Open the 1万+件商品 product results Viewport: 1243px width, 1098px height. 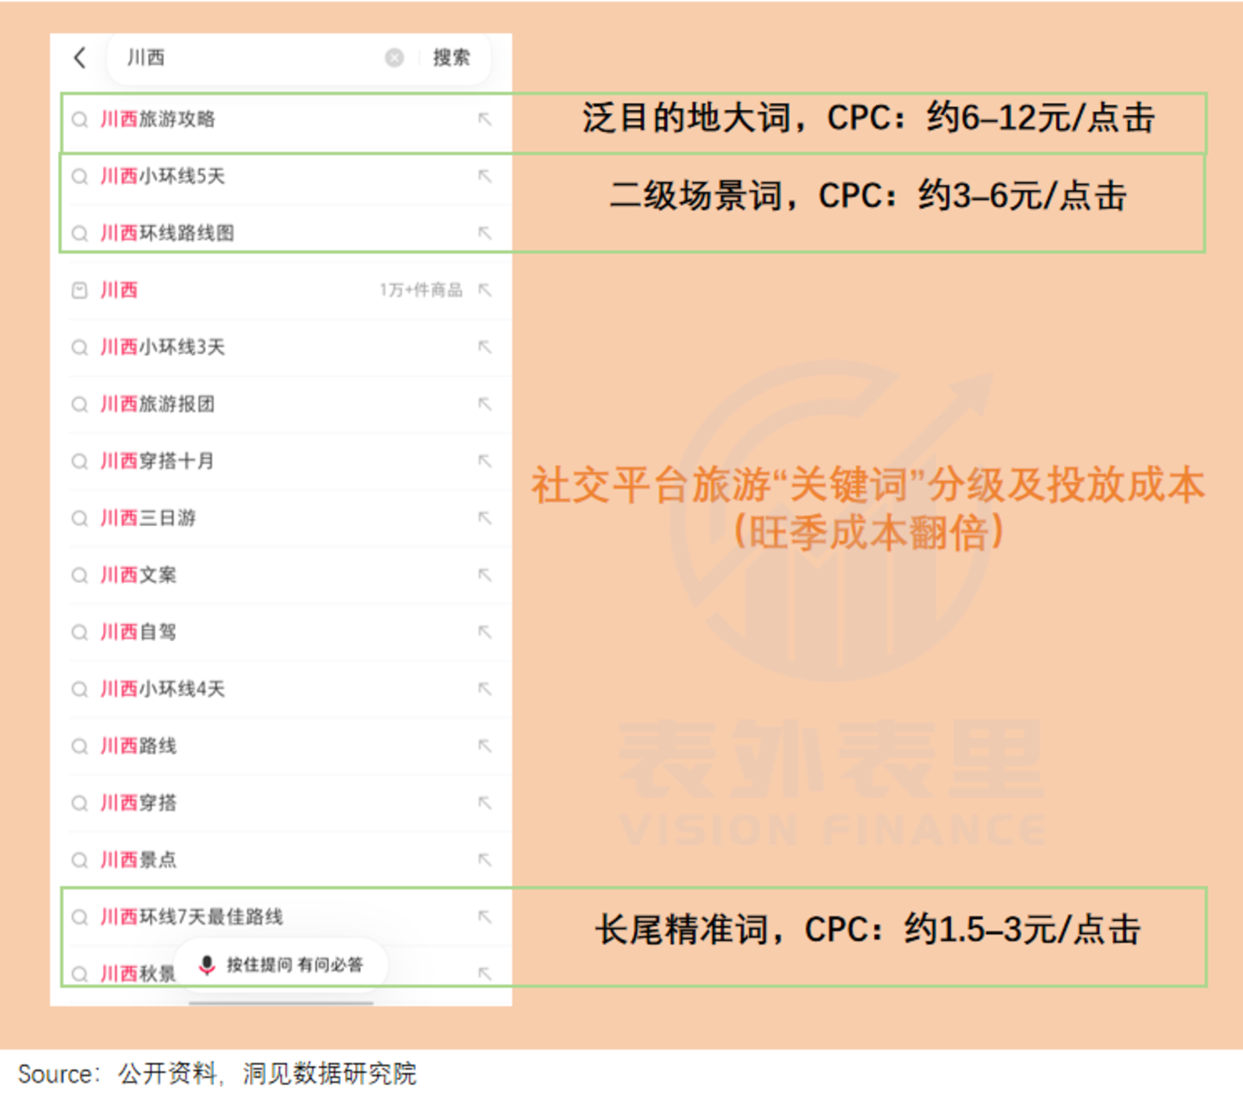point(282,290)
